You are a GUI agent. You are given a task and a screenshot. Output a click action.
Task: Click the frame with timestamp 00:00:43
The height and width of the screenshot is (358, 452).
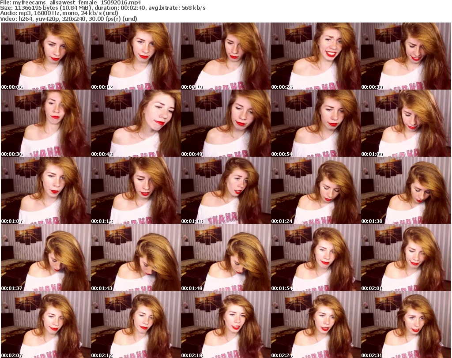pos(136,123)
